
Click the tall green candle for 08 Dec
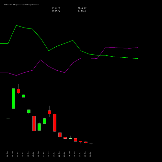pyautogui.click(x=13, y=98)
